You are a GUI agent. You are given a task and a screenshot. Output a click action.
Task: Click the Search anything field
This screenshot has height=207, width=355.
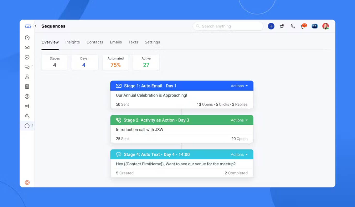click(x=228, y=26)
